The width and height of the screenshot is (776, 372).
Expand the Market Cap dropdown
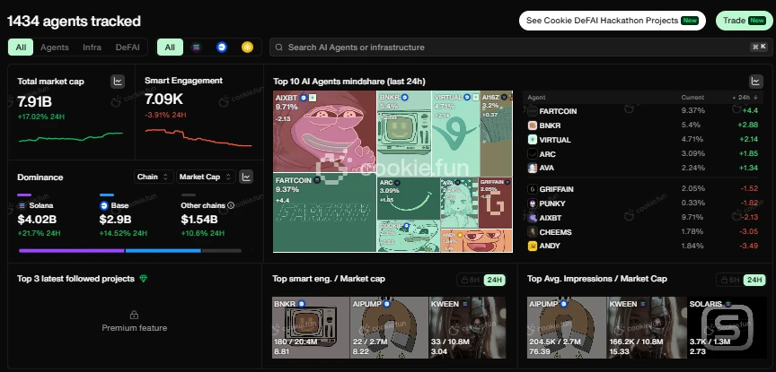pos(206,177)
